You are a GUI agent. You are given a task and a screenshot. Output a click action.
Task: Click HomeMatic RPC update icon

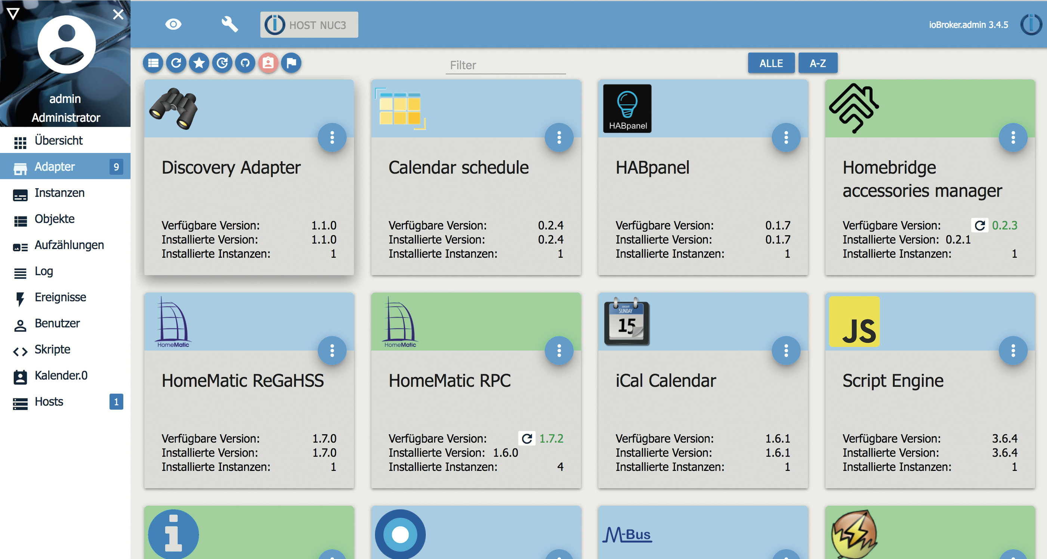tap(527, 438)
